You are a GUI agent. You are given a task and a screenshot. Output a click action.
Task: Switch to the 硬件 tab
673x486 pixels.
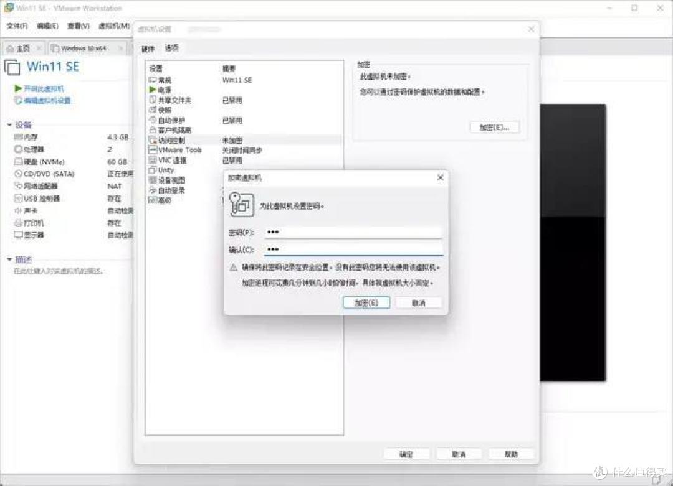pos(148,49)
